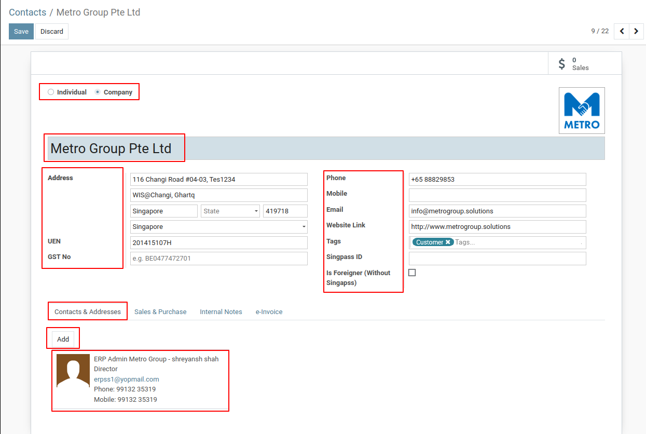Open the country Singapore dropdown
646x434 pixels.
219,227
